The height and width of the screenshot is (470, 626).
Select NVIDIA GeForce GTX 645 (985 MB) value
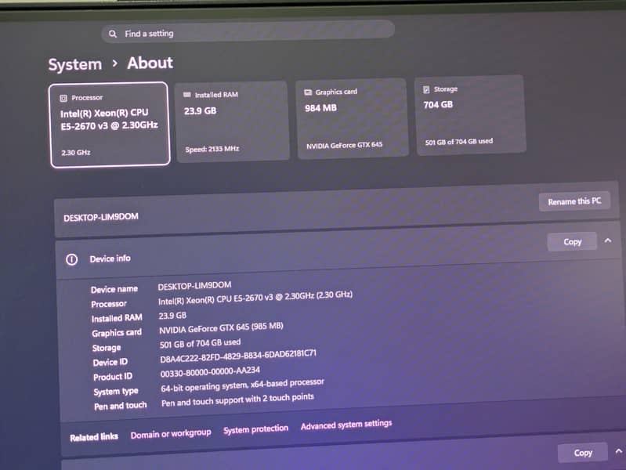pyautogui.click(x=221, y=328)
